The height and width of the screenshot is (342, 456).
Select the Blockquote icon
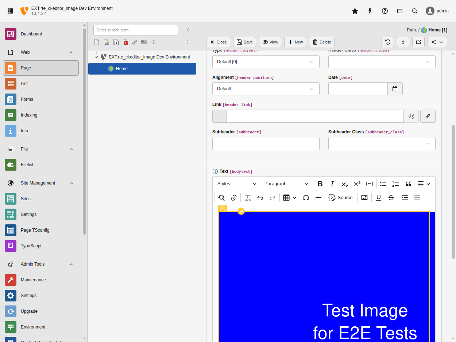(408, 184)
